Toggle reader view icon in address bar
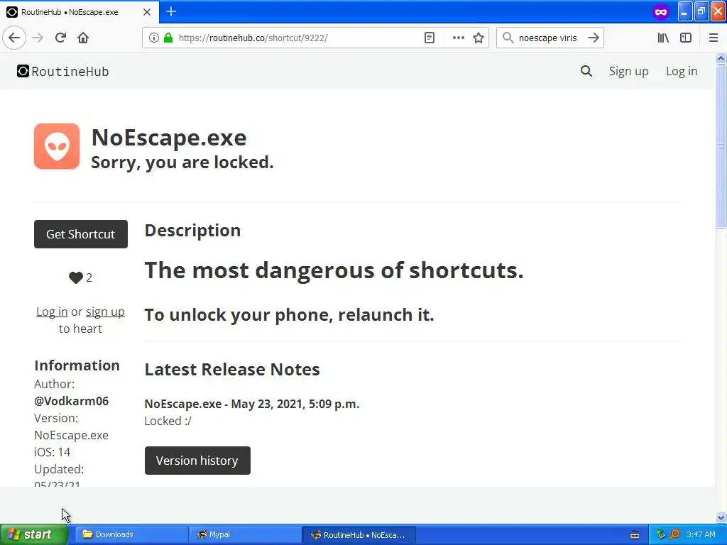This screenshot has height=545, width=727. (x=430, y=38)
